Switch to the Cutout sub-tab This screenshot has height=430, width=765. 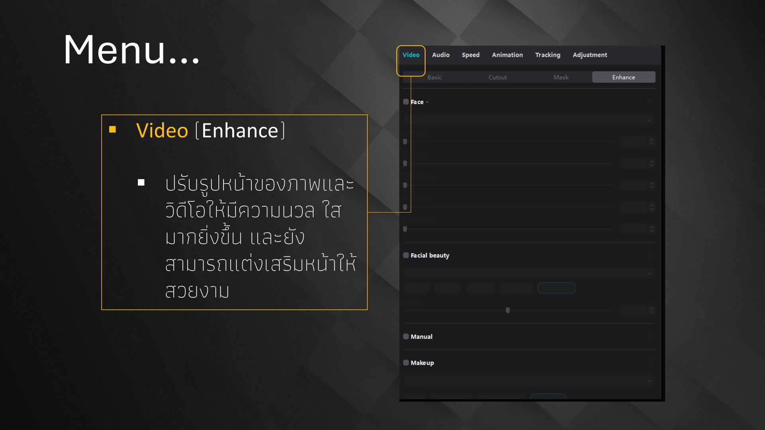tap(498, 77)
